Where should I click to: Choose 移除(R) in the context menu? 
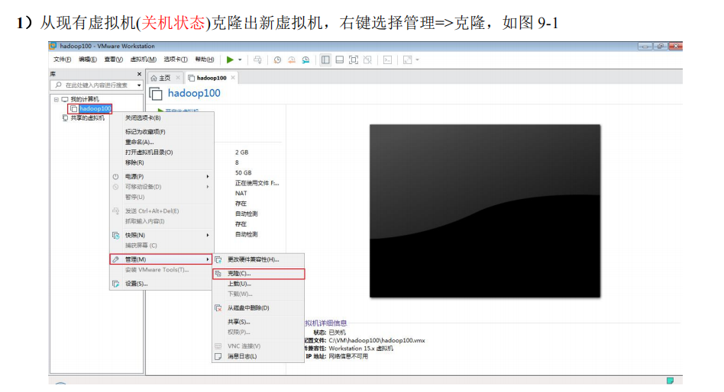click(161, 162)
